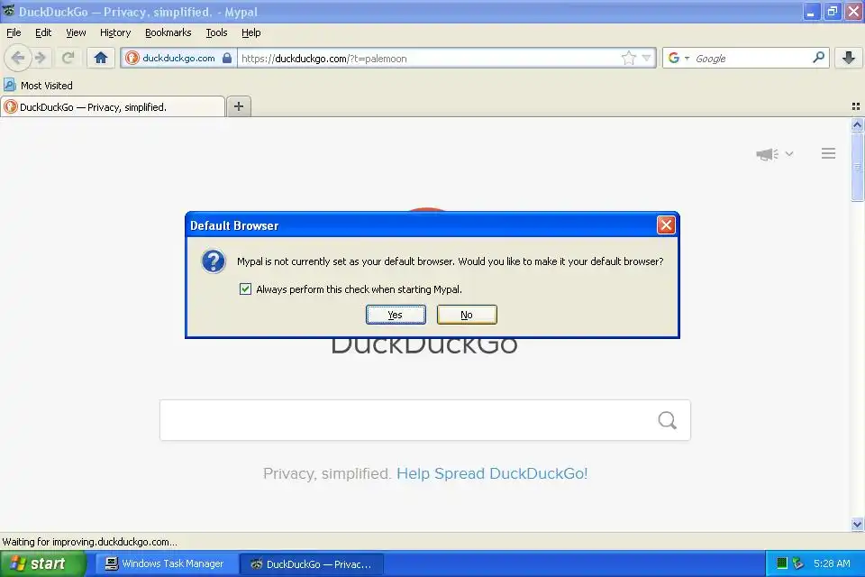Select the DuckDuckGo browser tab
865x577 pixels.
tap(113, 106)
